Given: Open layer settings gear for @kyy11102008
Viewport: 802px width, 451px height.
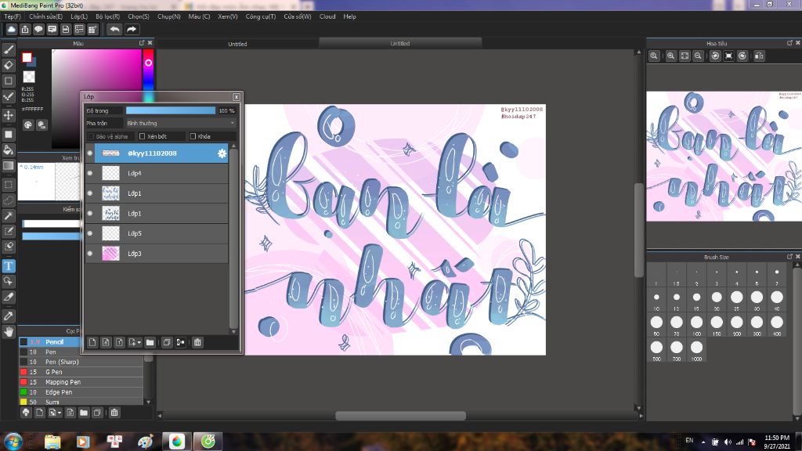Looking at the screenshot, I should point(222,153).
